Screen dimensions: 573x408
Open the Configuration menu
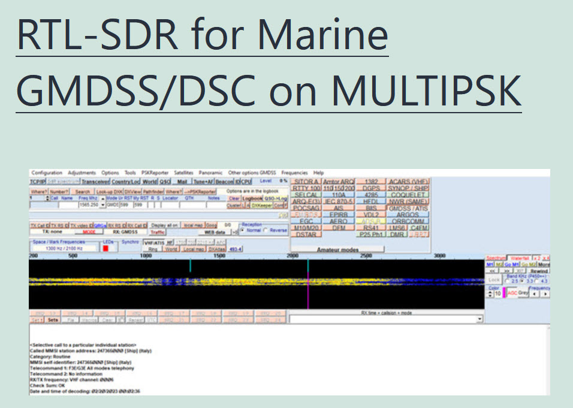(x=47, y=173)
